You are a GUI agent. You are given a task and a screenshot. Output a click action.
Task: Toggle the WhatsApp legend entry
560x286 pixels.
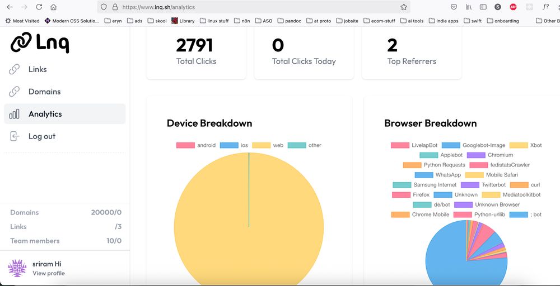[438, 175]
